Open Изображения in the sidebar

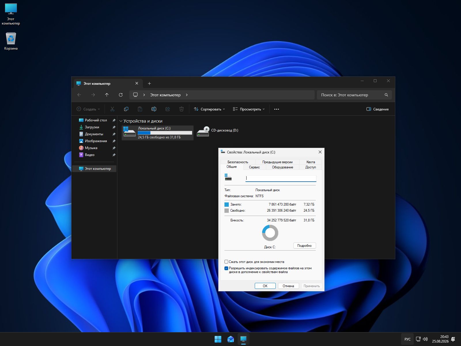[96, 141]
